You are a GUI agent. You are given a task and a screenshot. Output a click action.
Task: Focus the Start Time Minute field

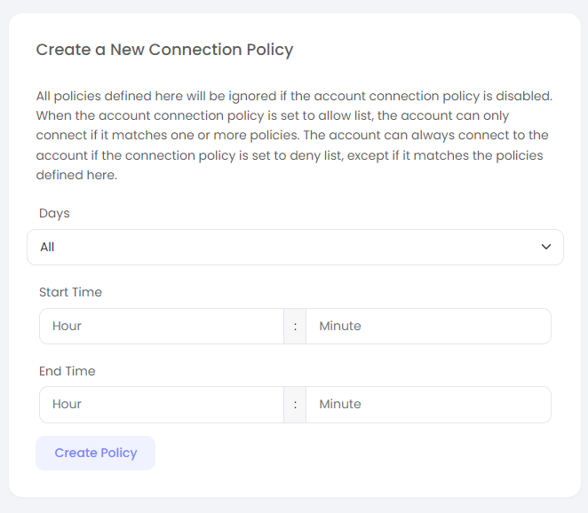[x=428, y=326]
